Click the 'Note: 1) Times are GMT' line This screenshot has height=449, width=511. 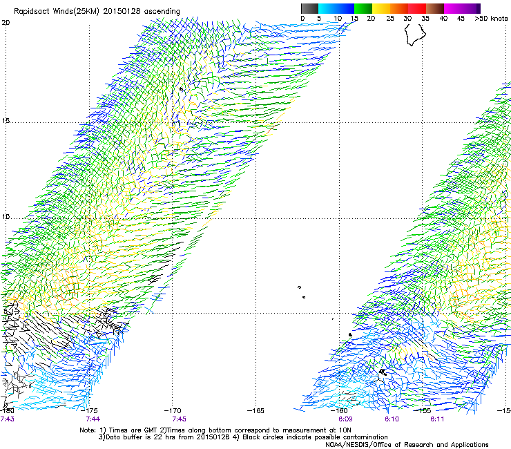pyautogui.click(x=215, y=430)
